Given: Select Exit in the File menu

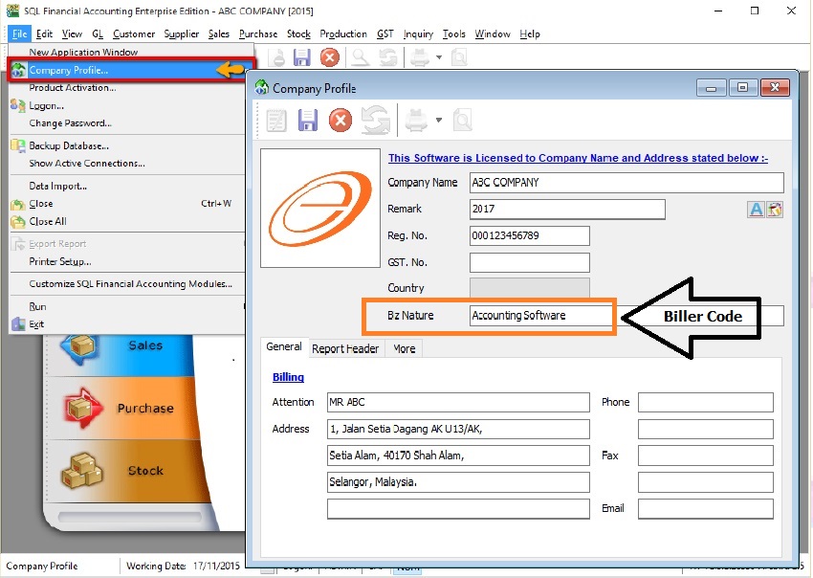Looking at the screenshot, I should tap(126, 324).
